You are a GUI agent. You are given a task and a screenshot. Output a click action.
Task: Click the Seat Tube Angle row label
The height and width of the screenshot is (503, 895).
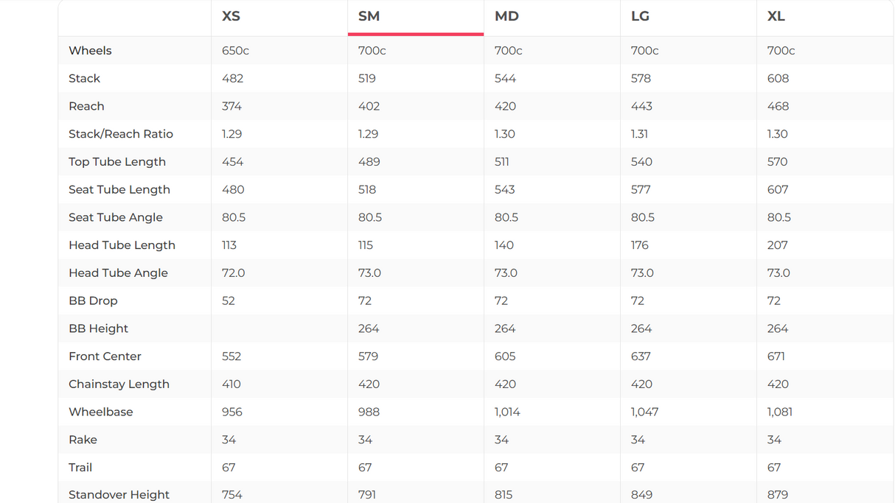tap(116, 217)
